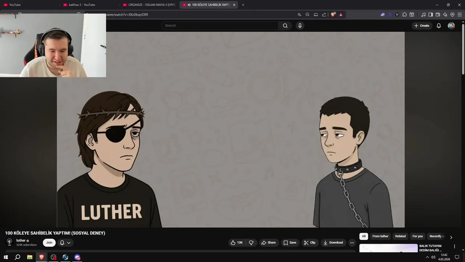Image resolution: width=465 pixels, height=262 pixels.
Task: Open the Windows Start menu
Action: [x=6, y=257]
